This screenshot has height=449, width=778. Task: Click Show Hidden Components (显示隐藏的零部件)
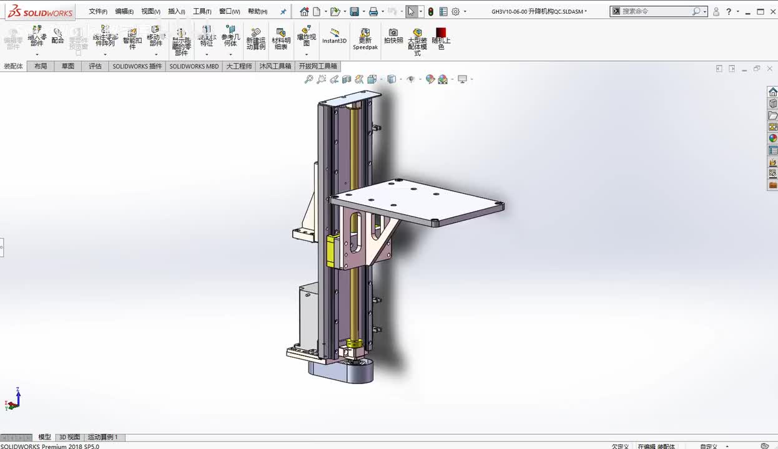(x=181, y=41)
